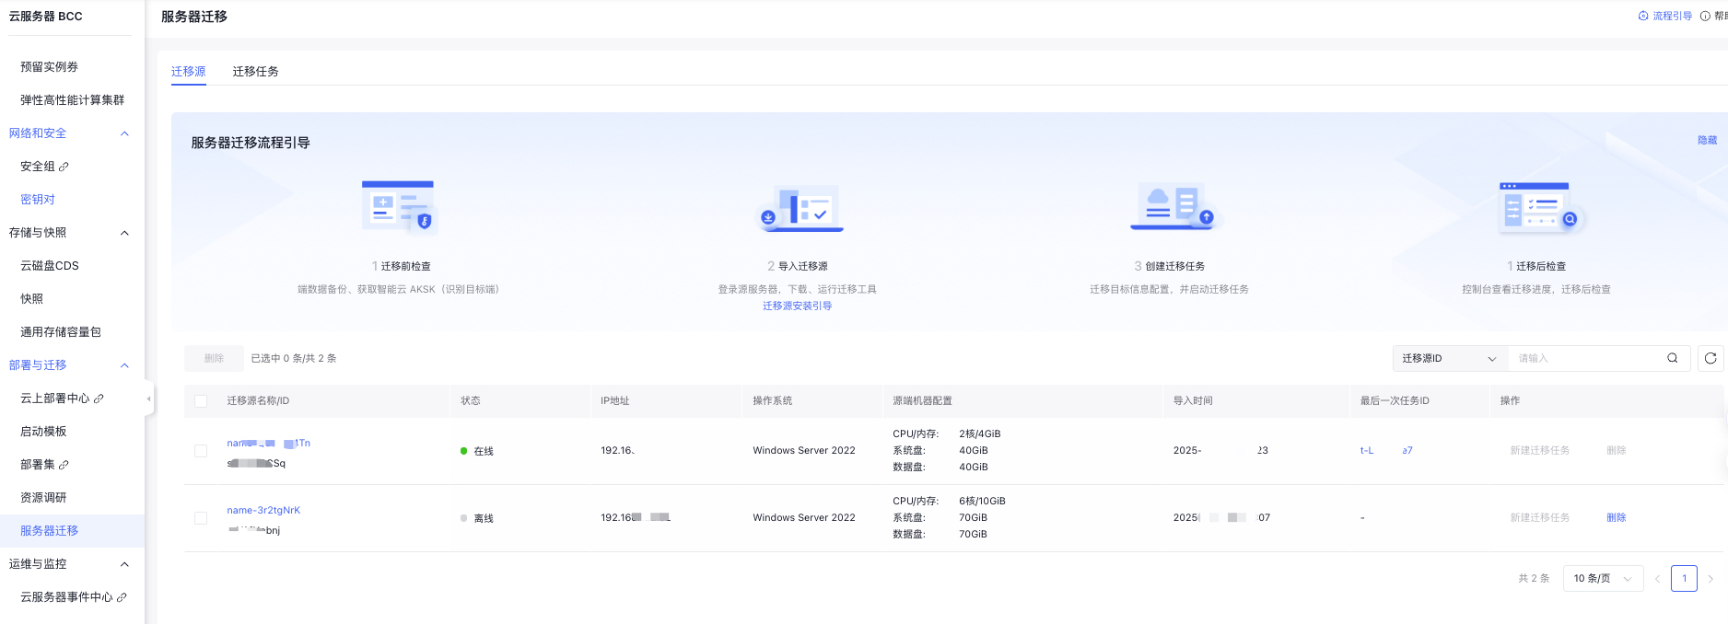Image resolution: width=1728 pixels, height=624 pixels.
Task: Open the 流程引导 guide icon at top right
Action: (x=1643, y=16)
